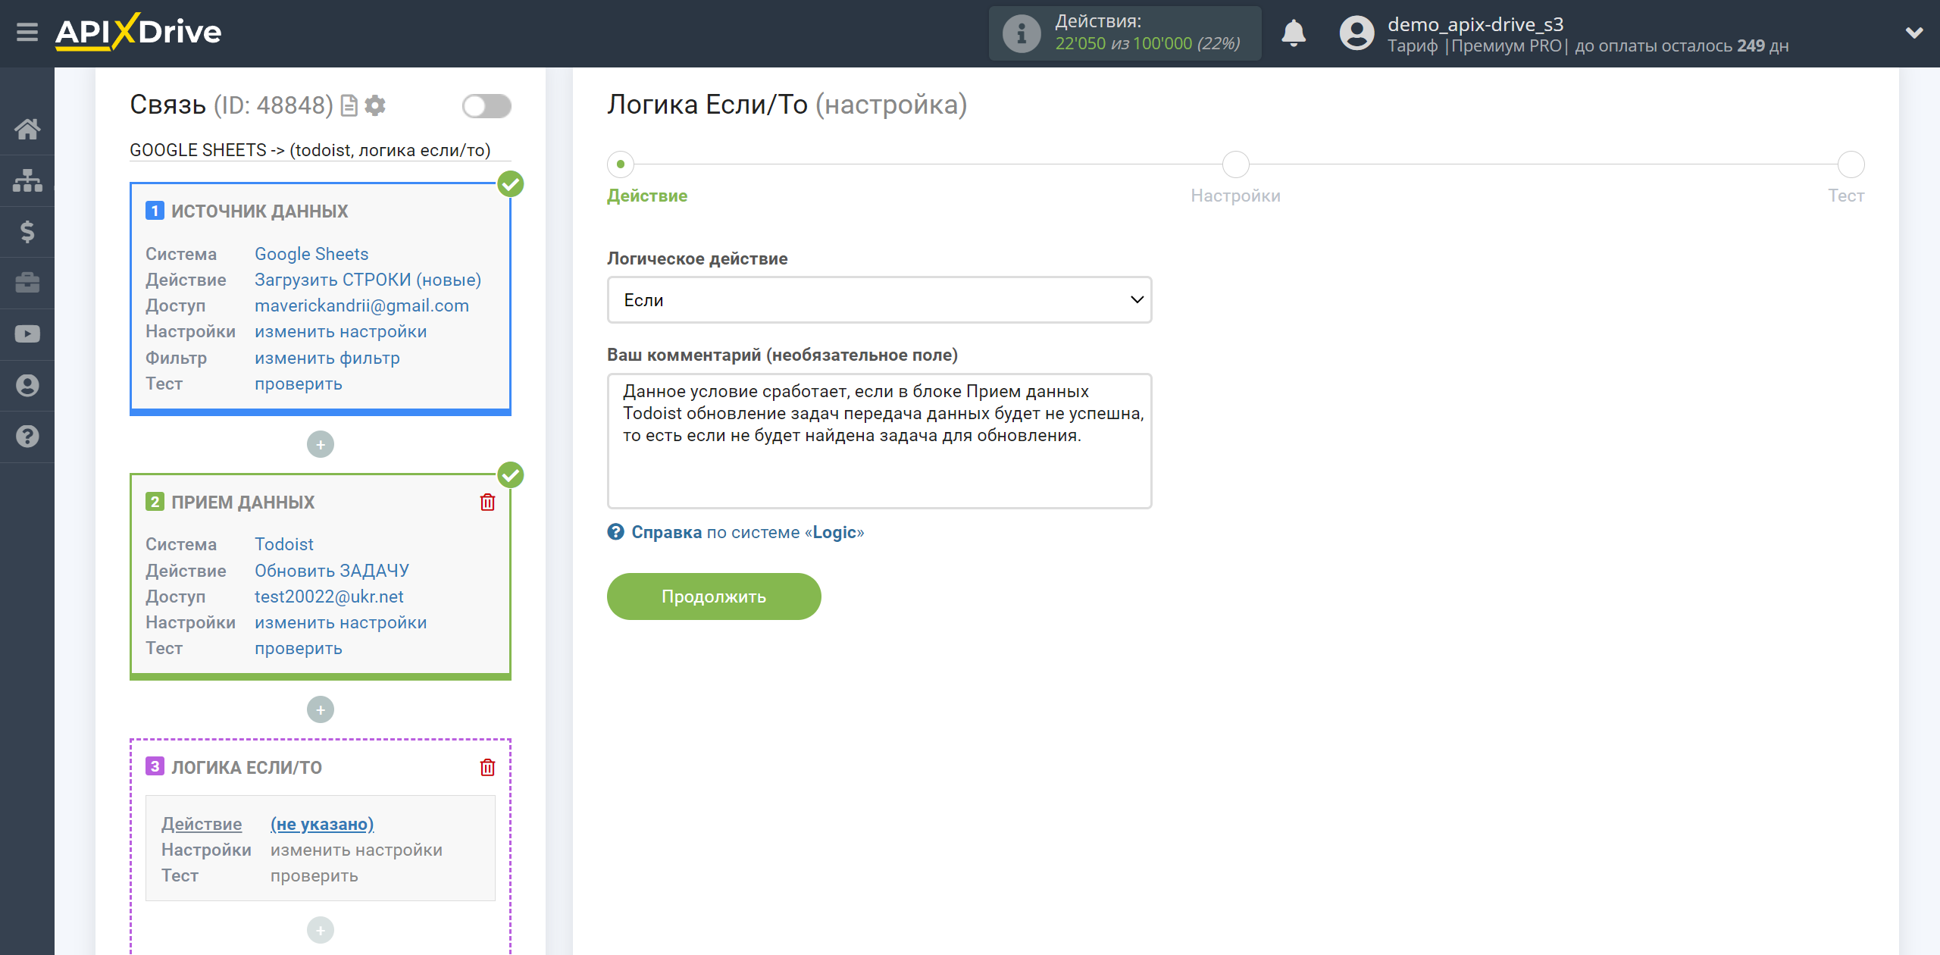Add block after Прием данных

pos(321,709)
